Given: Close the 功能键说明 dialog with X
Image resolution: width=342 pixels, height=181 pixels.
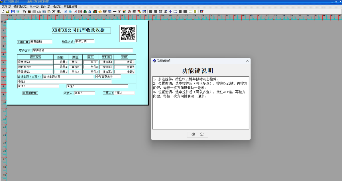Looking at the screenshot, I should (247, 61).
